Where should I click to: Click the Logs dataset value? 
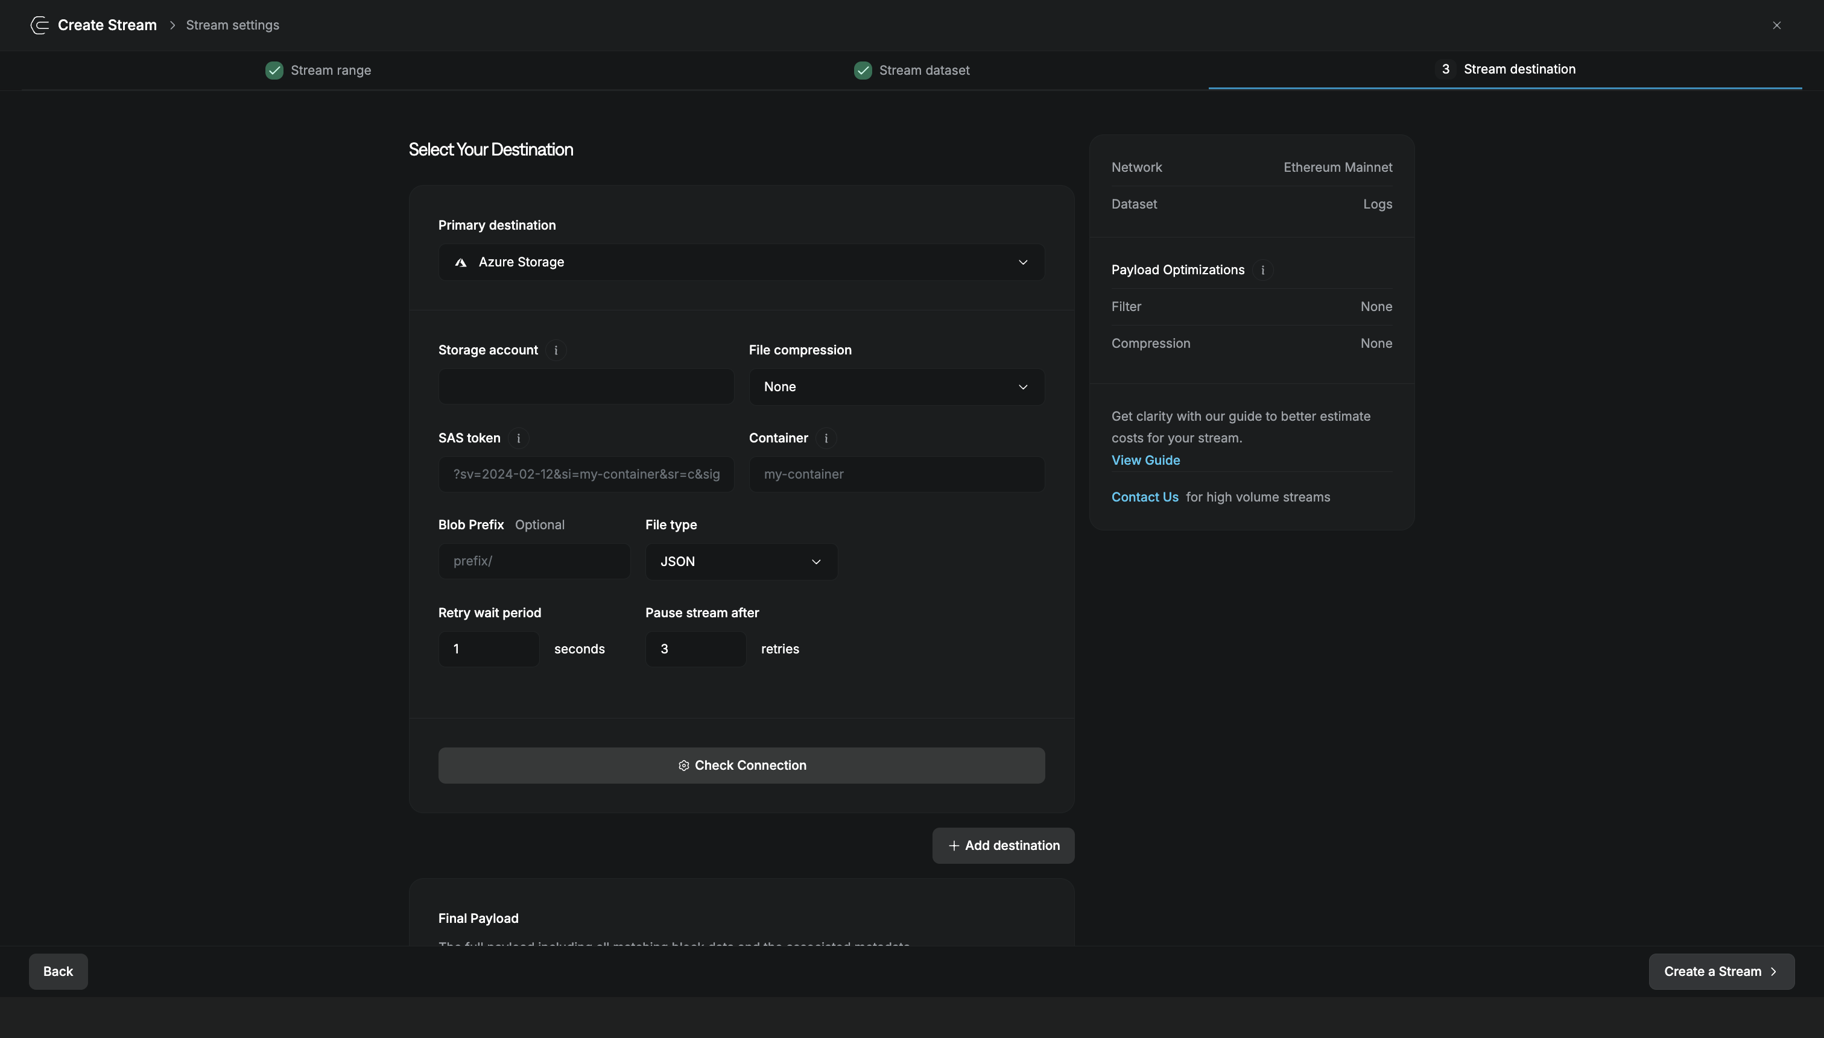[x=1378, y=204]
